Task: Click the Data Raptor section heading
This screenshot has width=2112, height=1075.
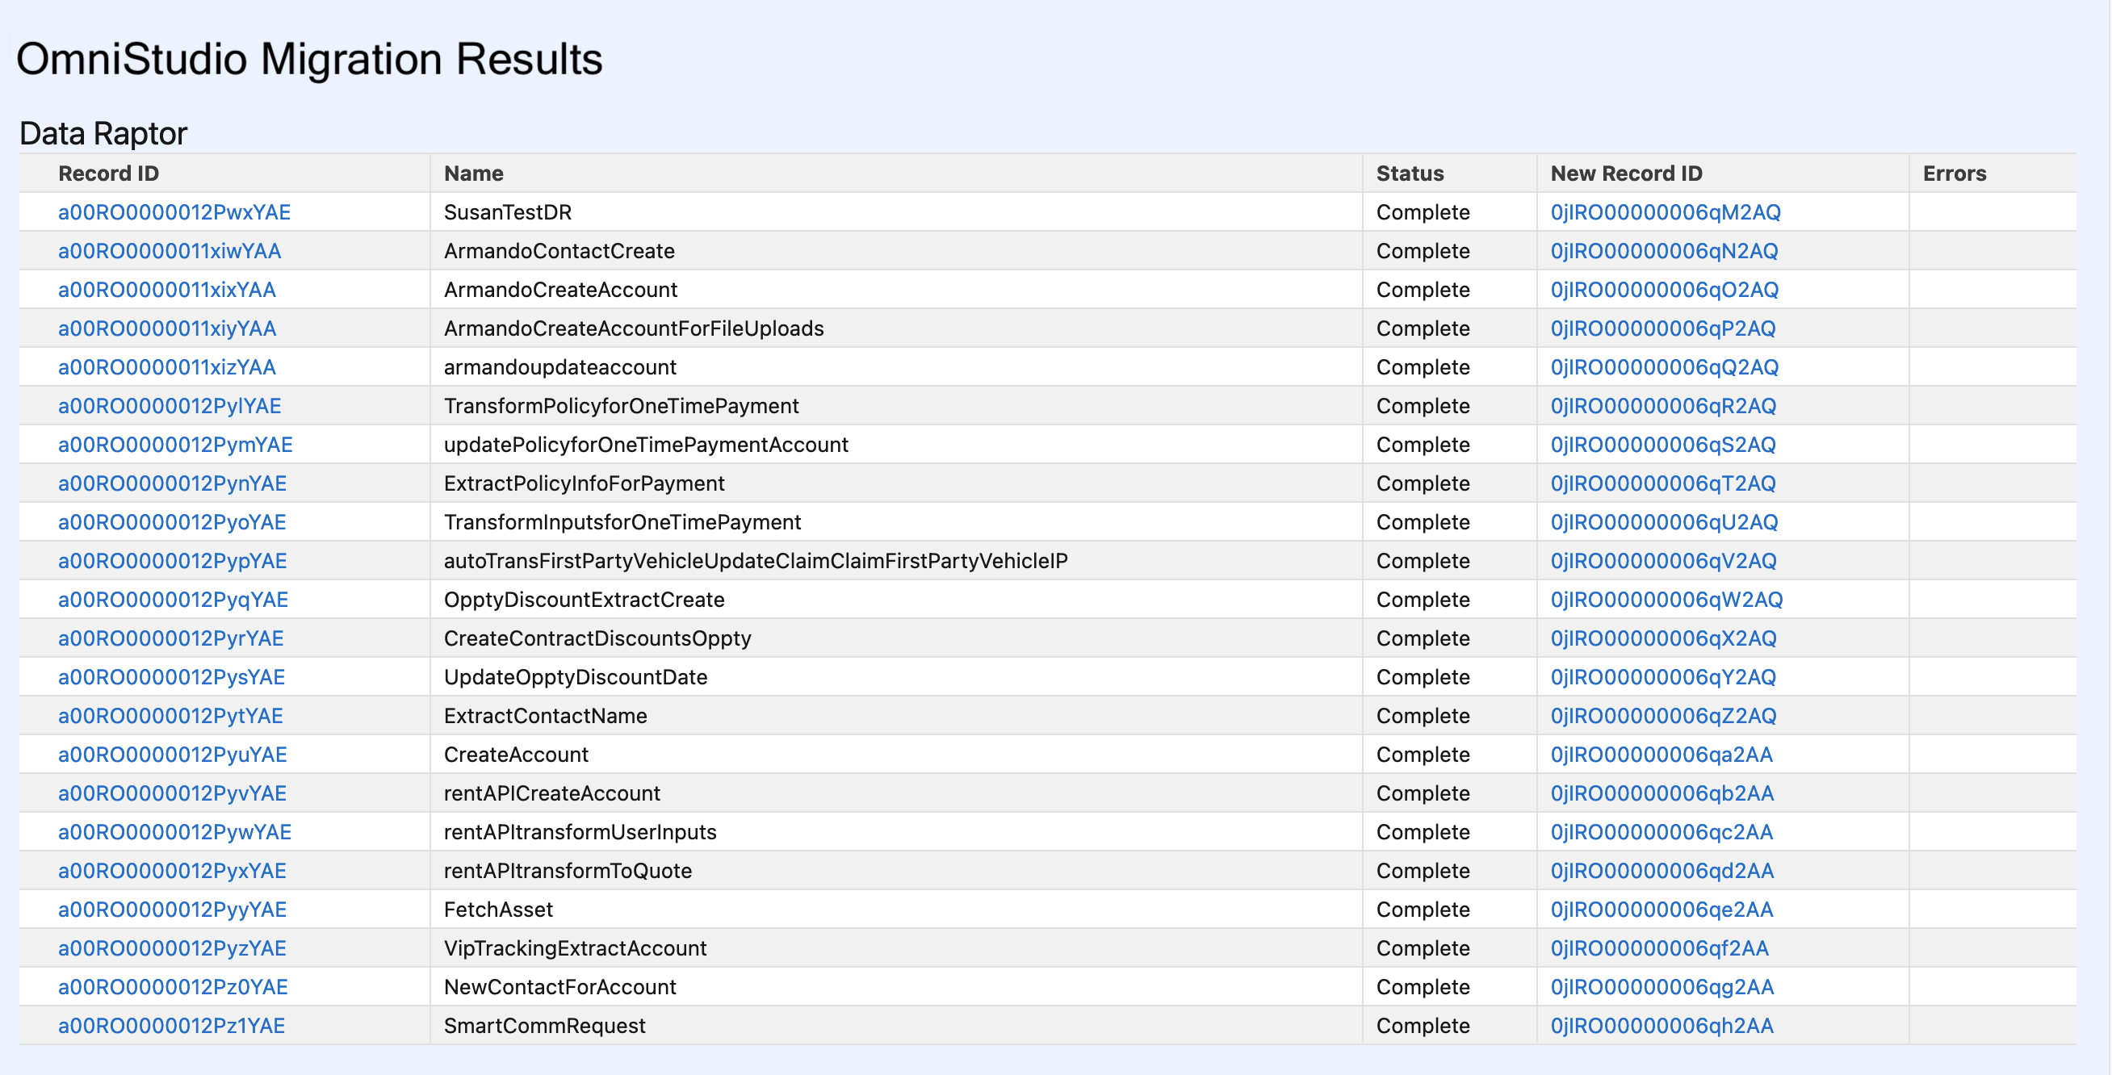Action: coord(103,133)
